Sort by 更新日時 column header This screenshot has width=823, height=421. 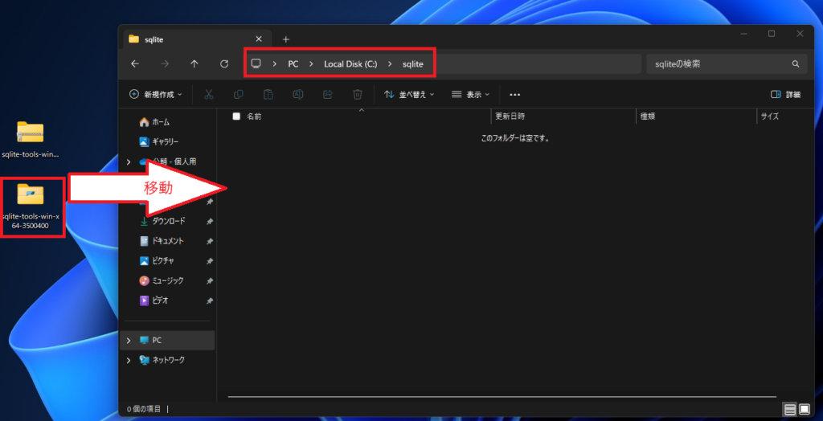coord(510,116)
